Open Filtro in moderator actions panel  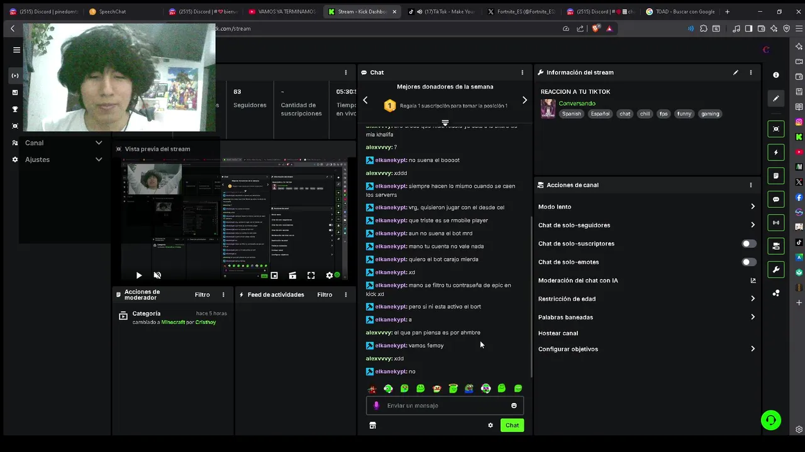pos(203,294)
